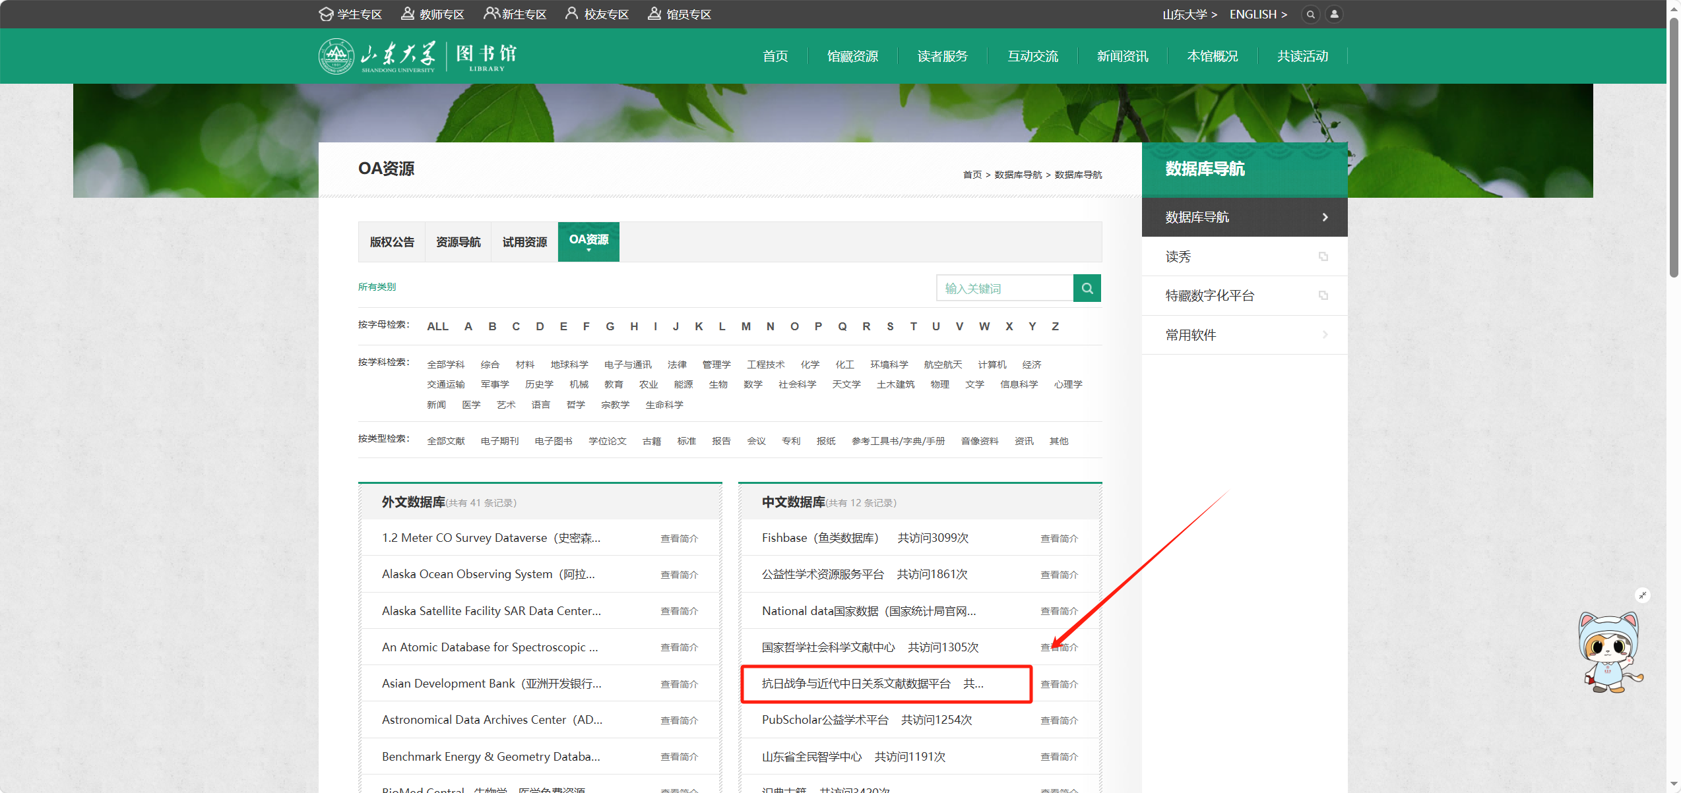The height and width of the screenshot is (793, 1681).
Task: Open the top-bar search icon
Action: click(x=1311, y=14)
